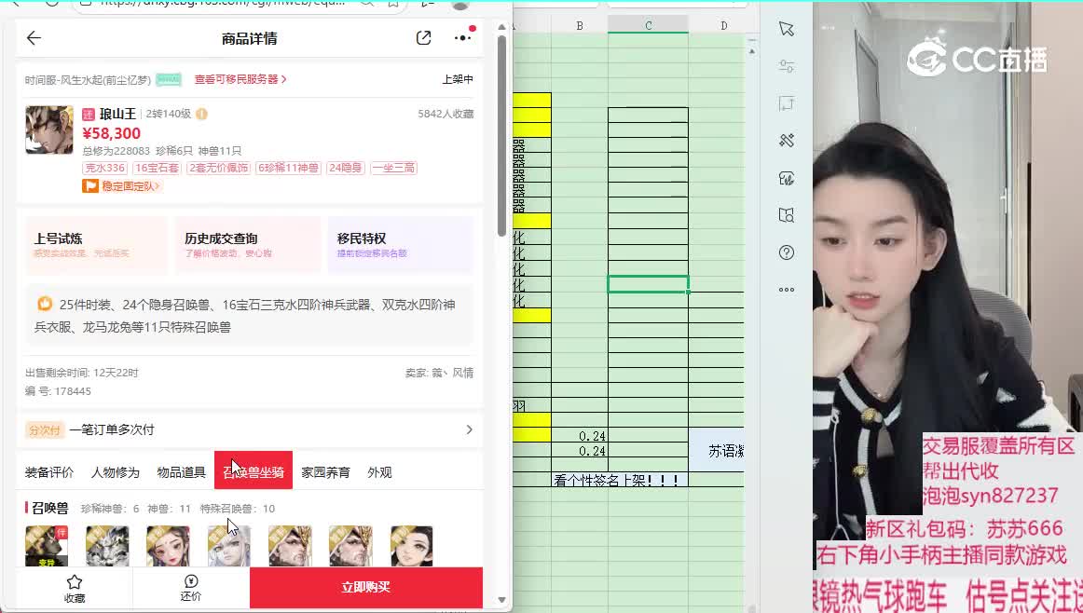Switch to the 物品道具 tab

pyautogui.click(x=181, y=472)
